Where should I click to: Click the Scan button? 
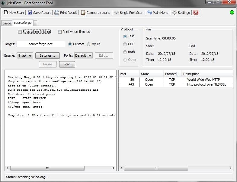pyautogui.click(x=67, y=64)
